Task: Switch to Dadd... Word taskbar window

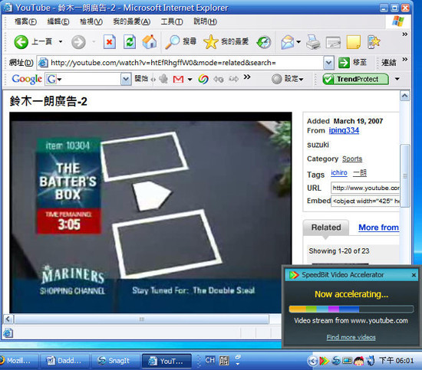Action: tap(65, 361)
